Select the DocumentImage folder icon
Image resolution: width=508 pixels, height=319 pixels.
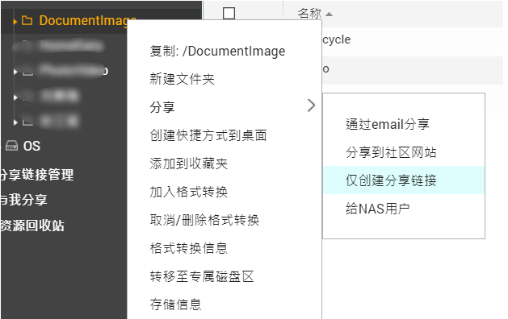pos(27,21)
